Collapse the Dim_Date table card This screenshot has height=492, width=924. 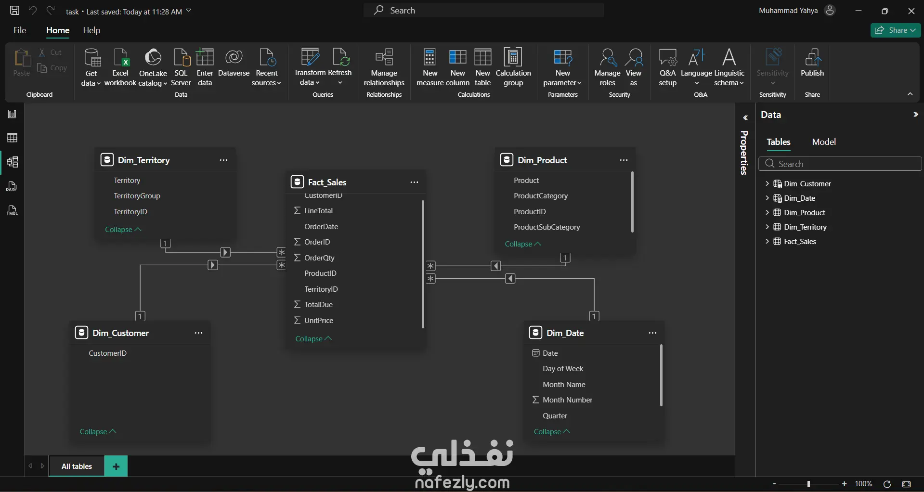552,432
